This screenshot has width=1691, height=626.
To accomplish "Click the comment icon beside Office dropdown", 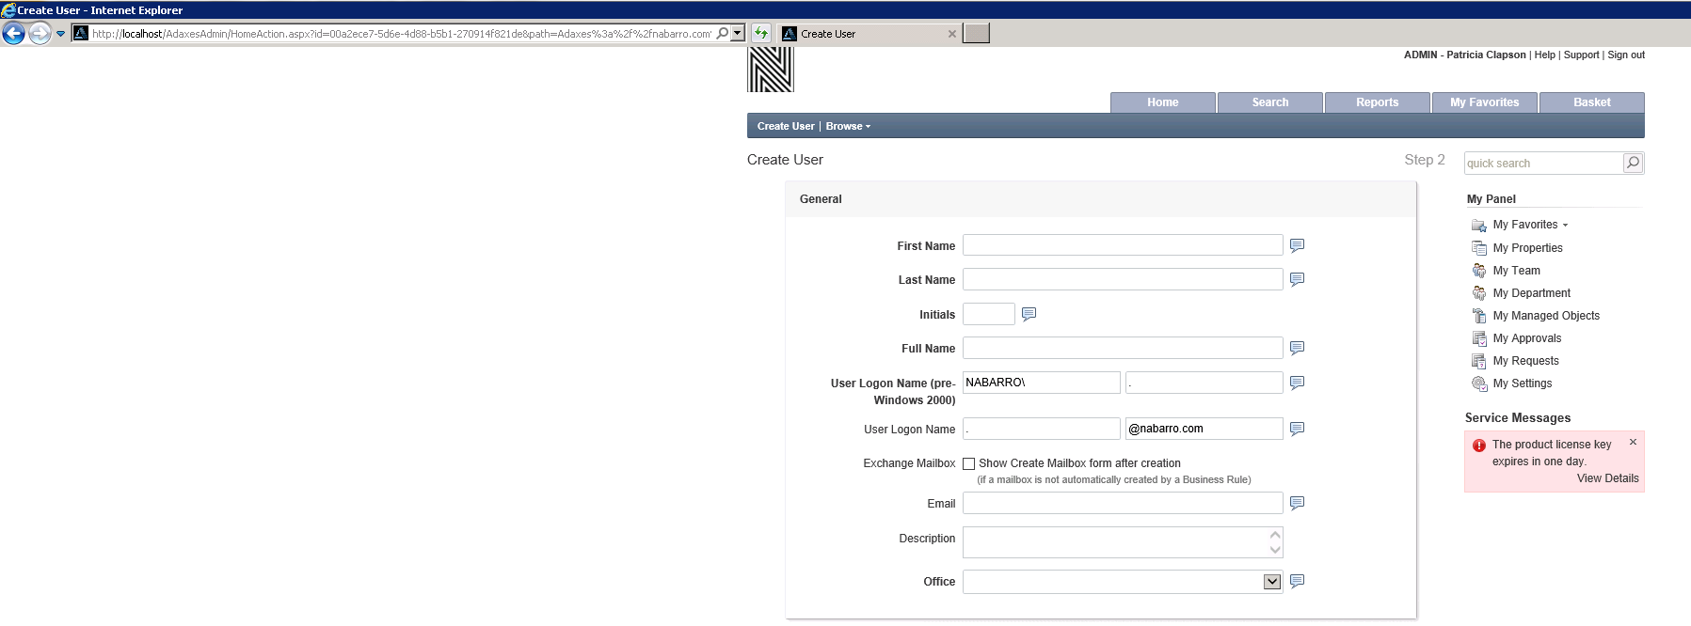I will coord(1297,581).
